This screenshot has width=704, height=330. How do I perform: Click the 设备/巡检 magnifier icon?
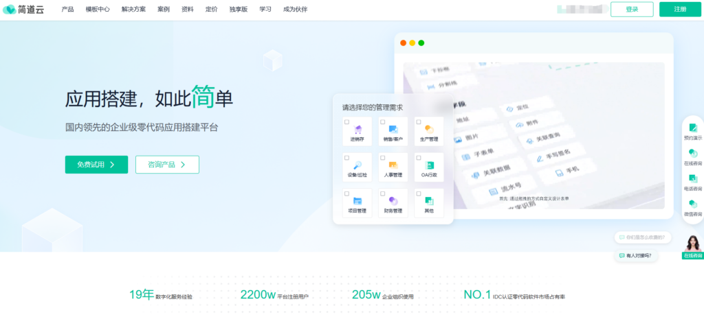[x=357, y=165]
